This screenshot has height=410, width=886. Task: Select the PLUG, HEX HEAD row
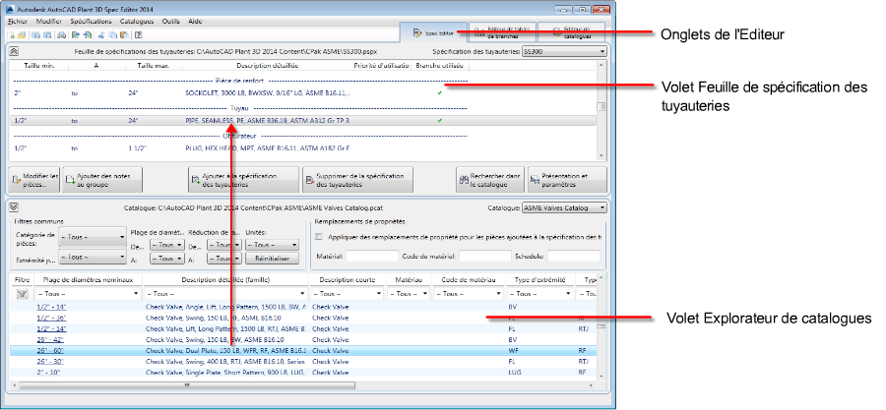tap(303, 148)
